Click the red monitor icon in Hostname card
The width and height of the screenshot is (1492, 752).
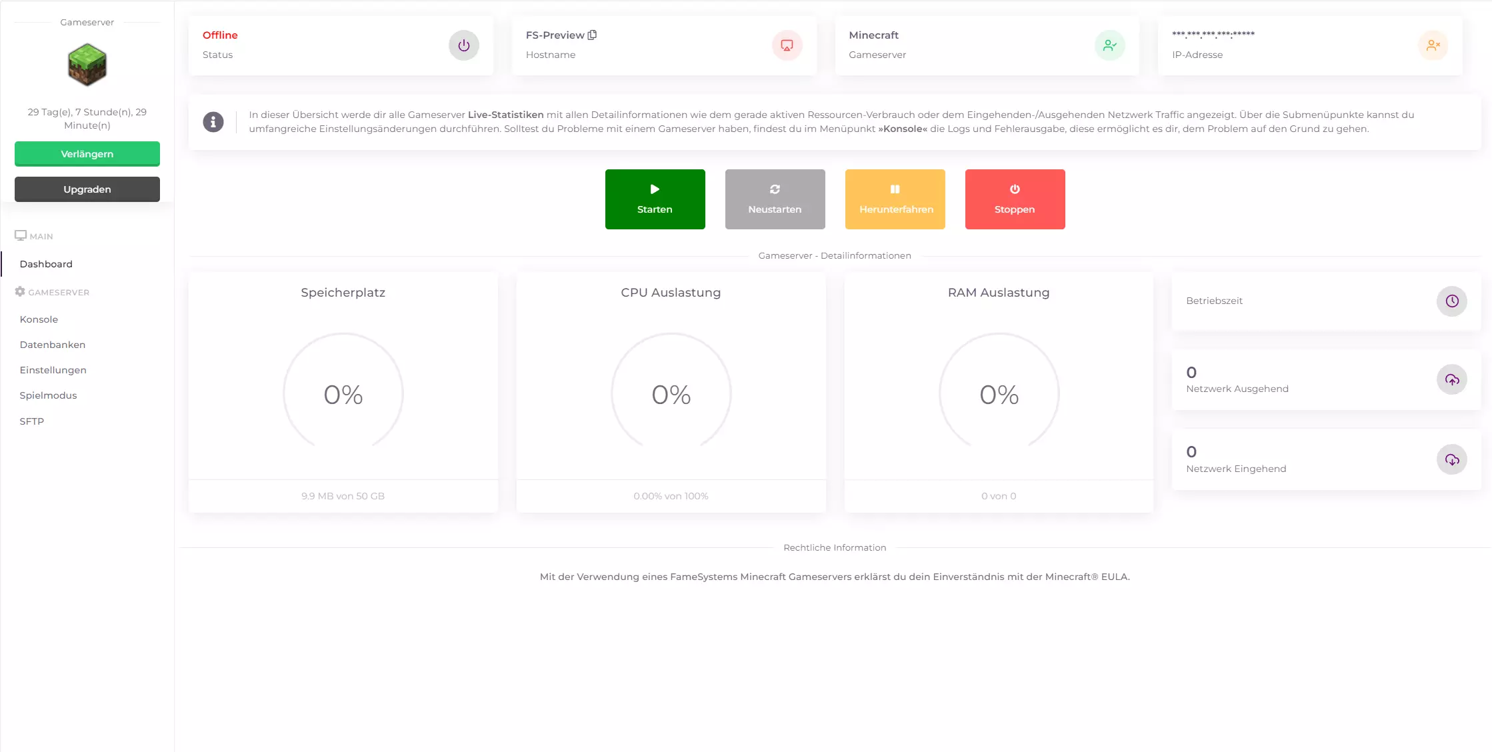(x=787, y=45)
